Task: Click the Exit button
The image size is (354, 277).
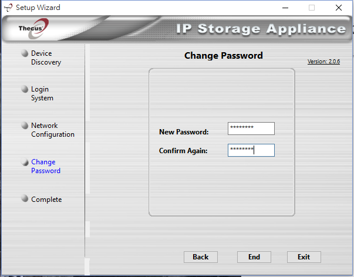Action: [x=304, y=257]
